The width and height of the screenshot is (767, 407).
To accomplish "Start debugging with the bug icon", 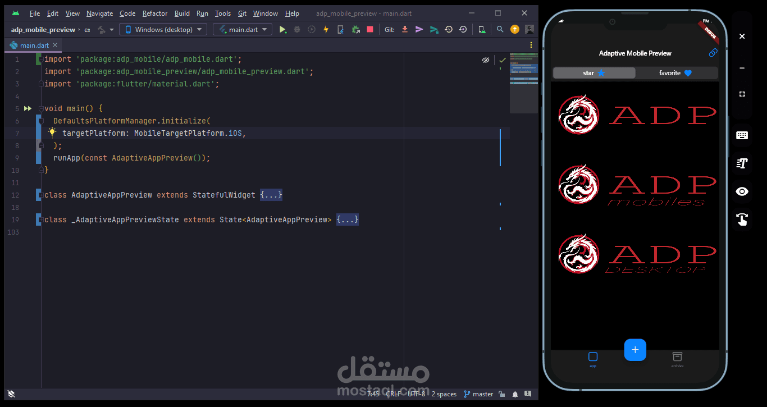I will (x=297, y=29).
